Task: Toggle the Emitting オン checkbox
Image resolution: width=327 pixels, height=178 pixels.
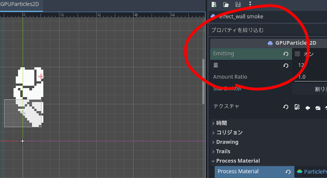Action: point(298,54)
